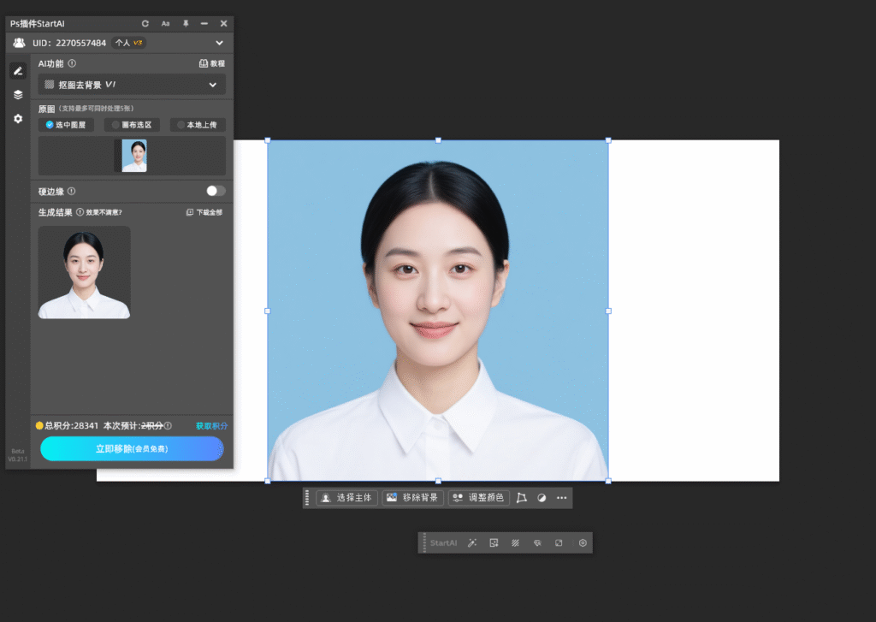
Task: Open the three-dots more options menu
Action: tap(562, 497)
